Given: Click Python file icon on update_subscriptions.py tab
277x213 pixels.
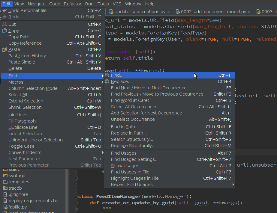Looking at the screenshot, I should click(x=111, y=12).
